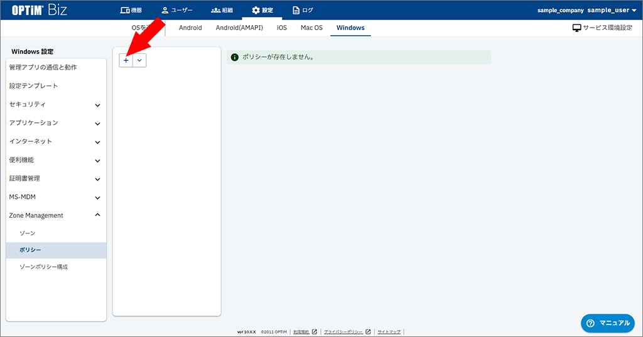Open the sample_user account dropdown
The width and height of the screenshot is (643, 337).
click(x=612, y=10)
